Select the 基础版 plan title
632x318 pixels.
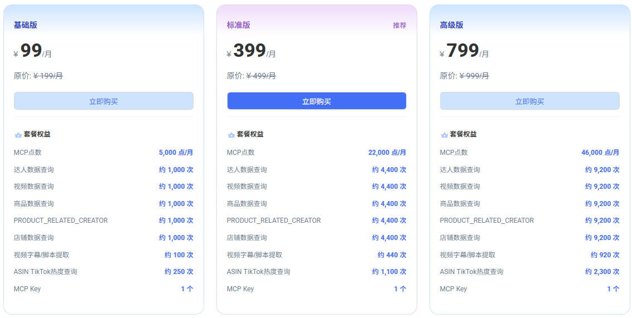(26, 25)
